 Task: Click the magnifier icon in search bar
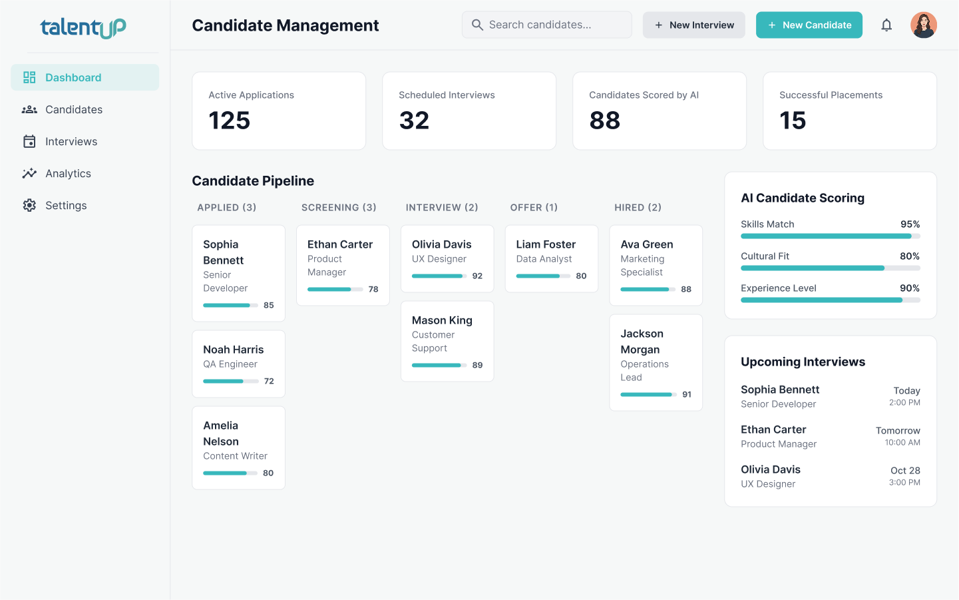click(x=477, y=25)
